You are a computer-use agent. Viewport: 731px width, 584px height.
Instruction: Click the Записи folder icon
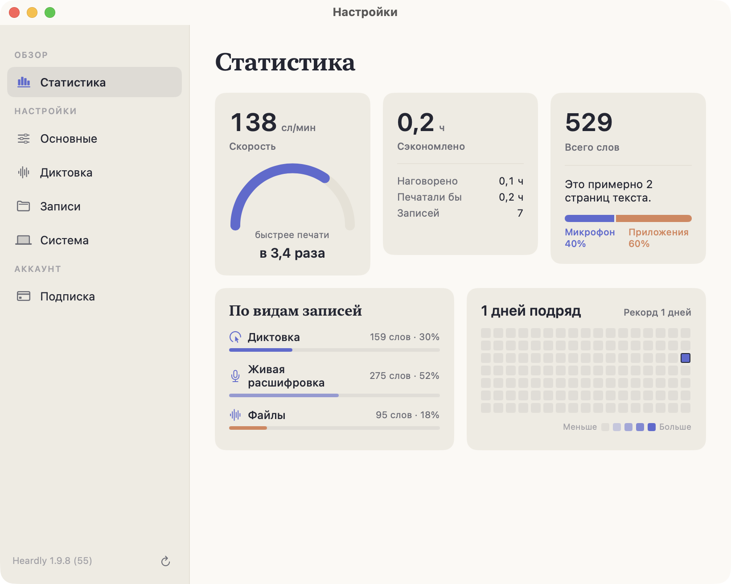tap(24, 206)
